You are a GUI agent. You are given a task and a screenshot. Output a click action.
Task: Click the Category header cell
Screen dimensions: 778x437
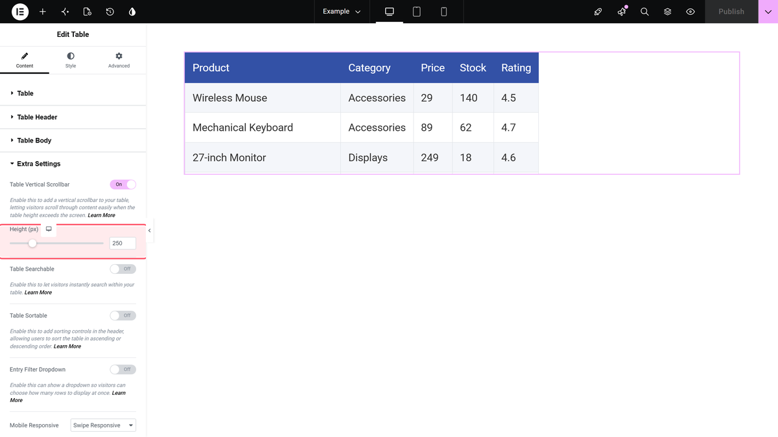(377, 68)
